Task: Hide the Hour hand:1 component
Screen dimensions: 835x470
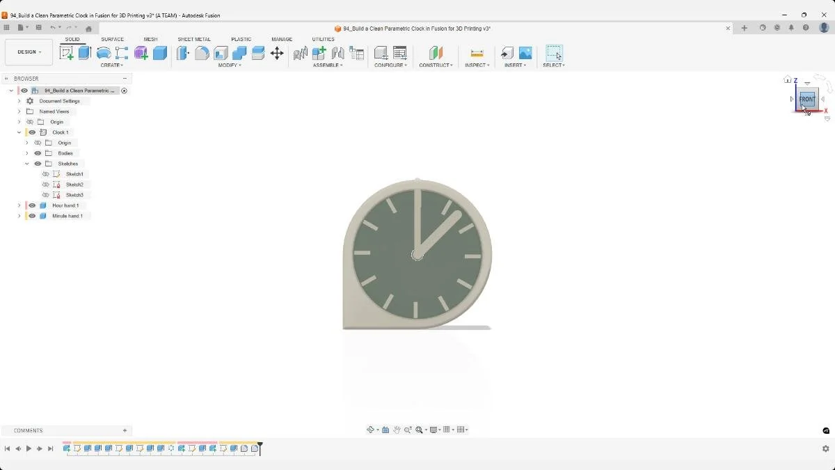Action: (32, 205)
